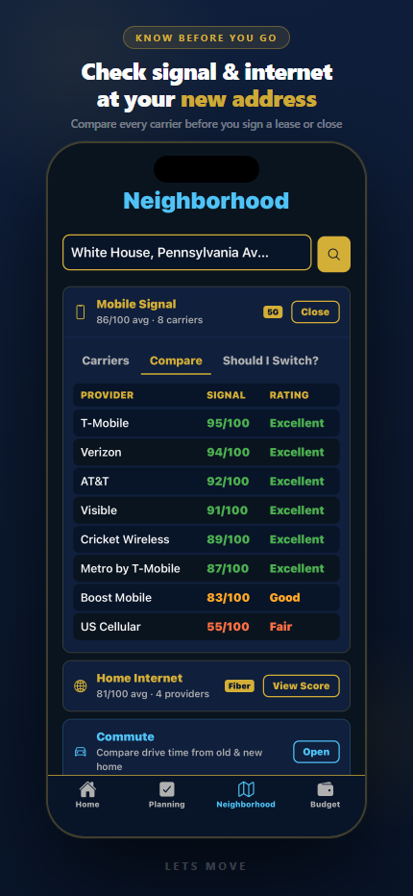413x896 pixels.
Task: Expand the Commute card with Open
Action: click(x=316, y=752)
